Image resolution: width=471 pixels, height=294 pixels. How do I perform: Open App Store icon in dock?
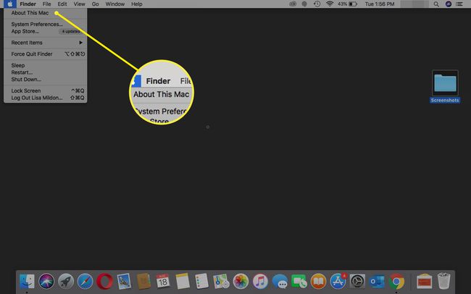[338, 282]
